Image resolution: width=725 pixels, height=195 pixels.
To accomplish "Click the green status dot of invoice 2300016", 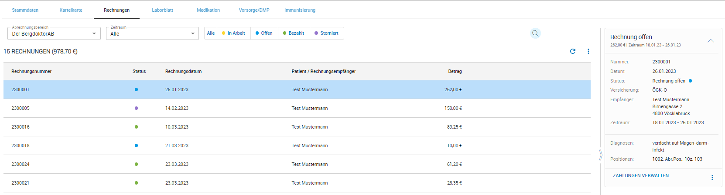I will tap(136, 127).
